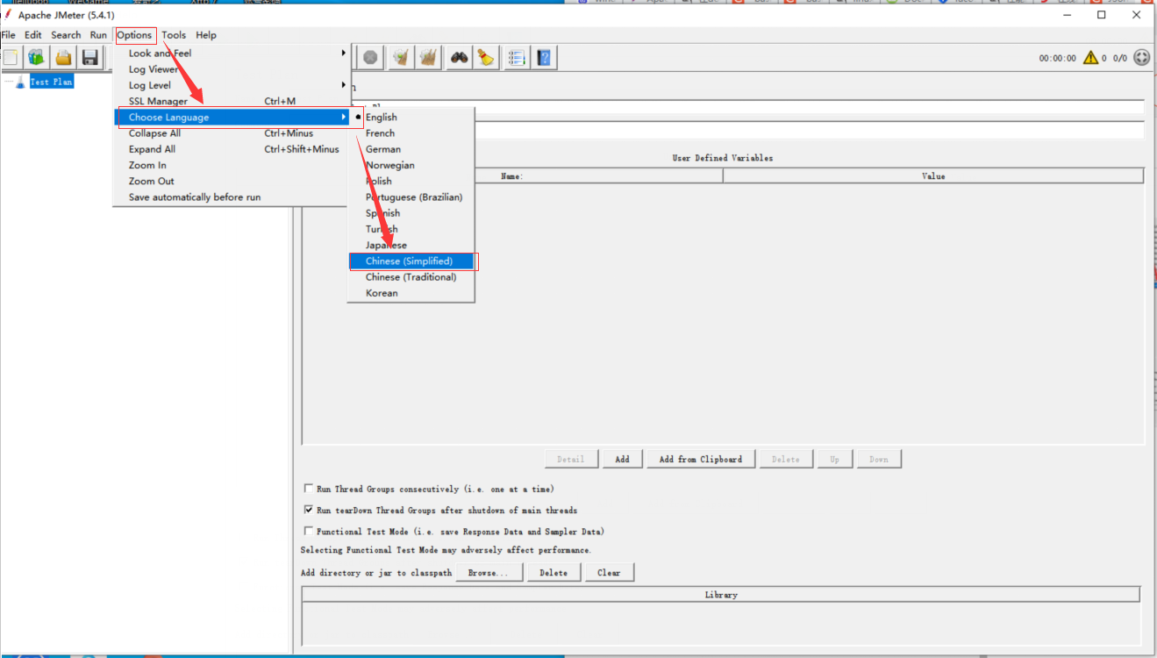Click the 00:00:00 elapsed time text

click(1057, 59)
